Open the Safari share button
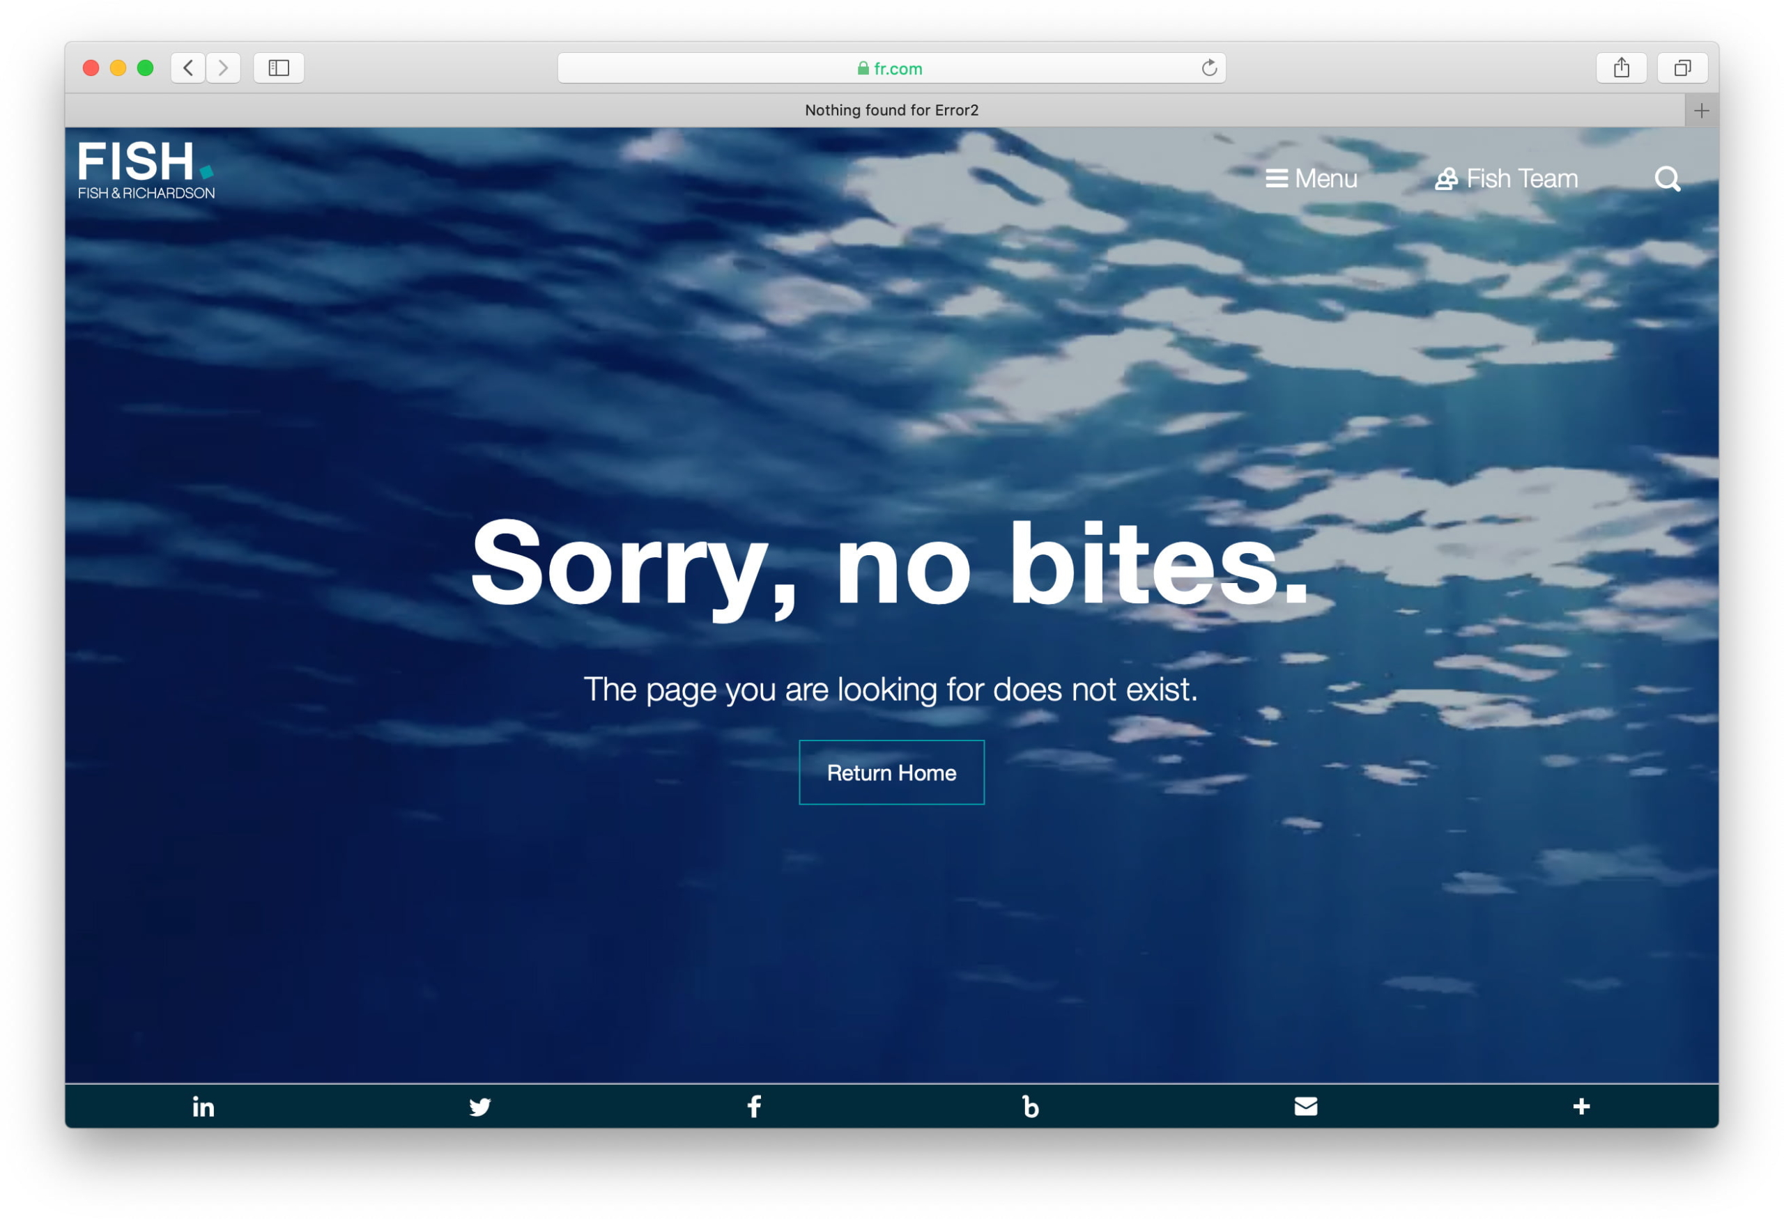The image size is (1784, 1219). pyautogui.click(x=1621, y=68)
